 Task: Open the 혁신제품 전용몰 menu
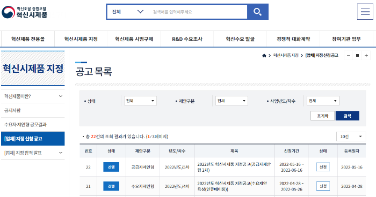click(28, 39)
